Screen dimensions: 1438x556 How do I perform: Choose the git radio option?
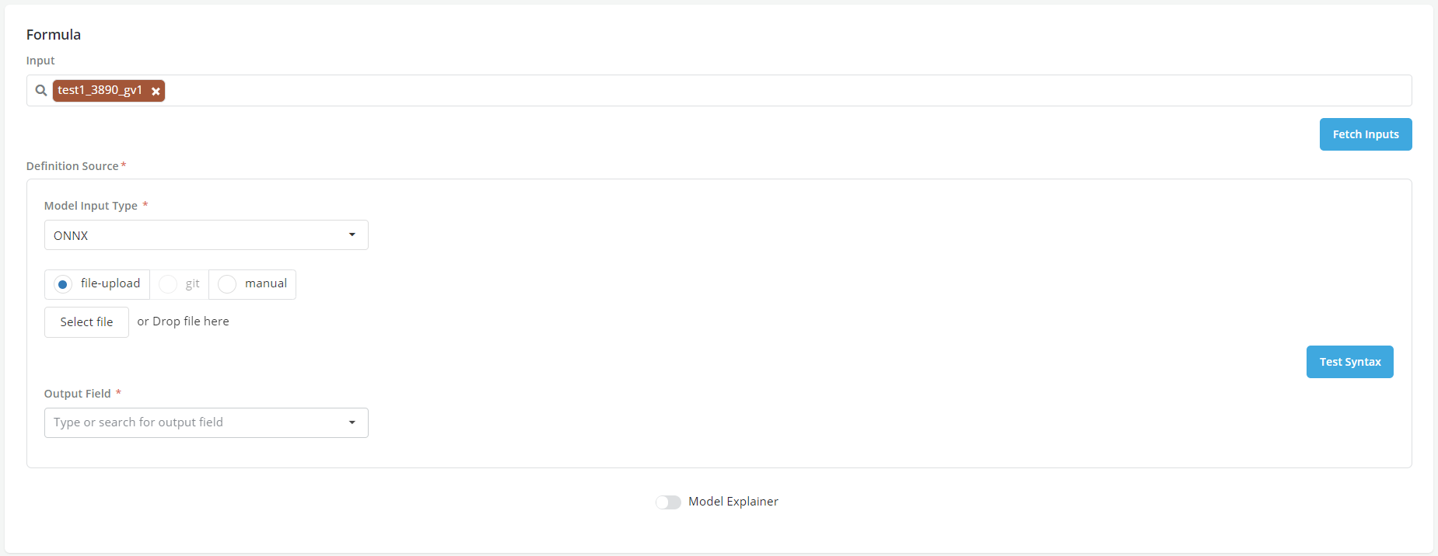pos(168,284)
